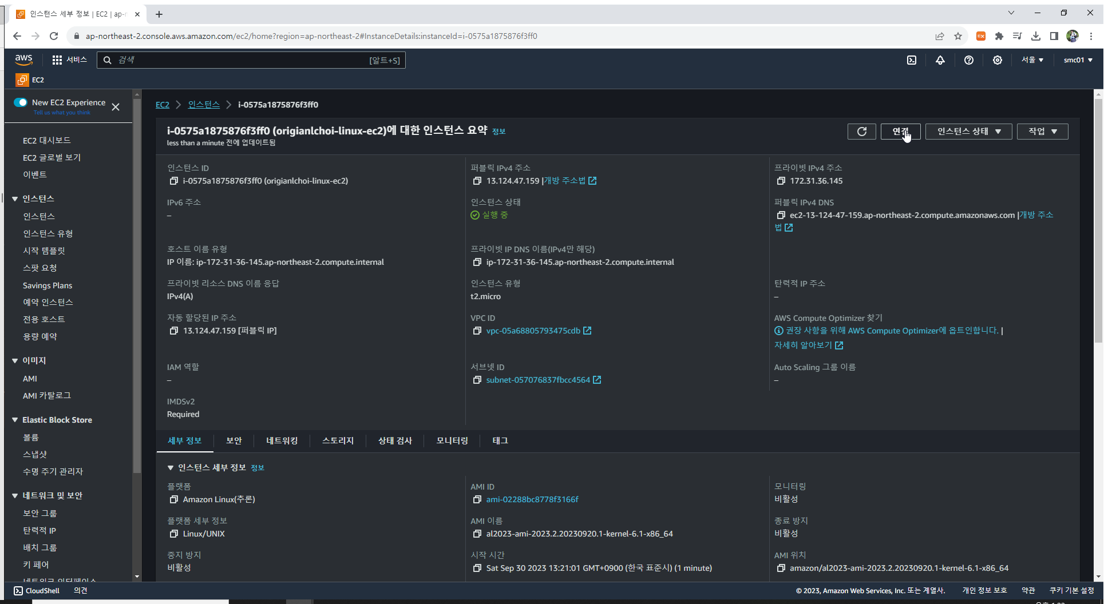Copy the VPC ID value
Image resolution: width=1108 pixels, height=604 pixels.
477,331
